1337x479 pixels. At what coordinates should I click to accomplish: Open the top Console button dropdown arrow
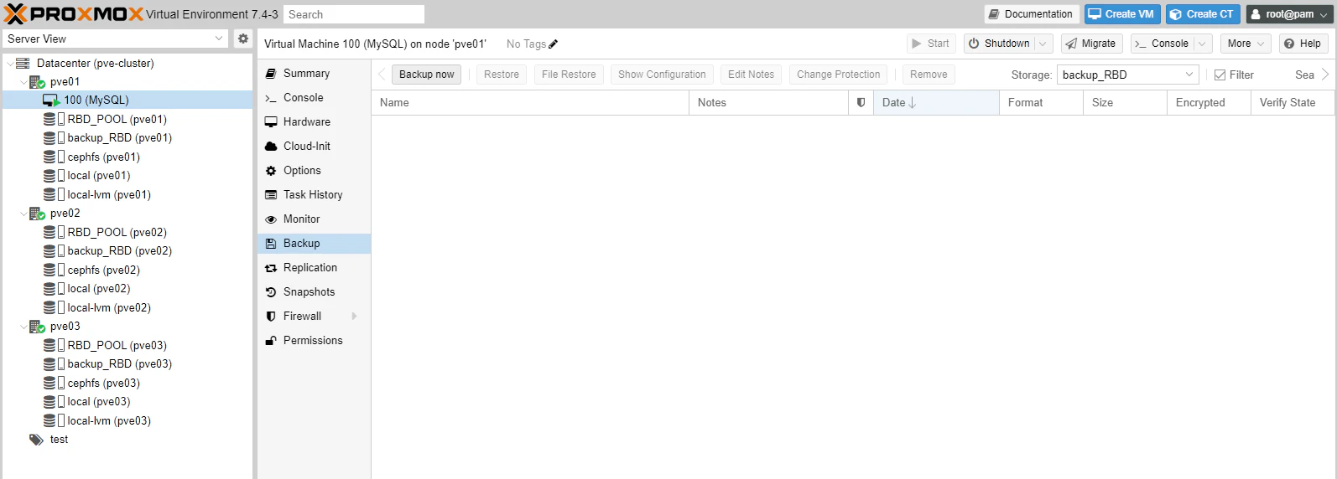click(x=1202, y=44)
